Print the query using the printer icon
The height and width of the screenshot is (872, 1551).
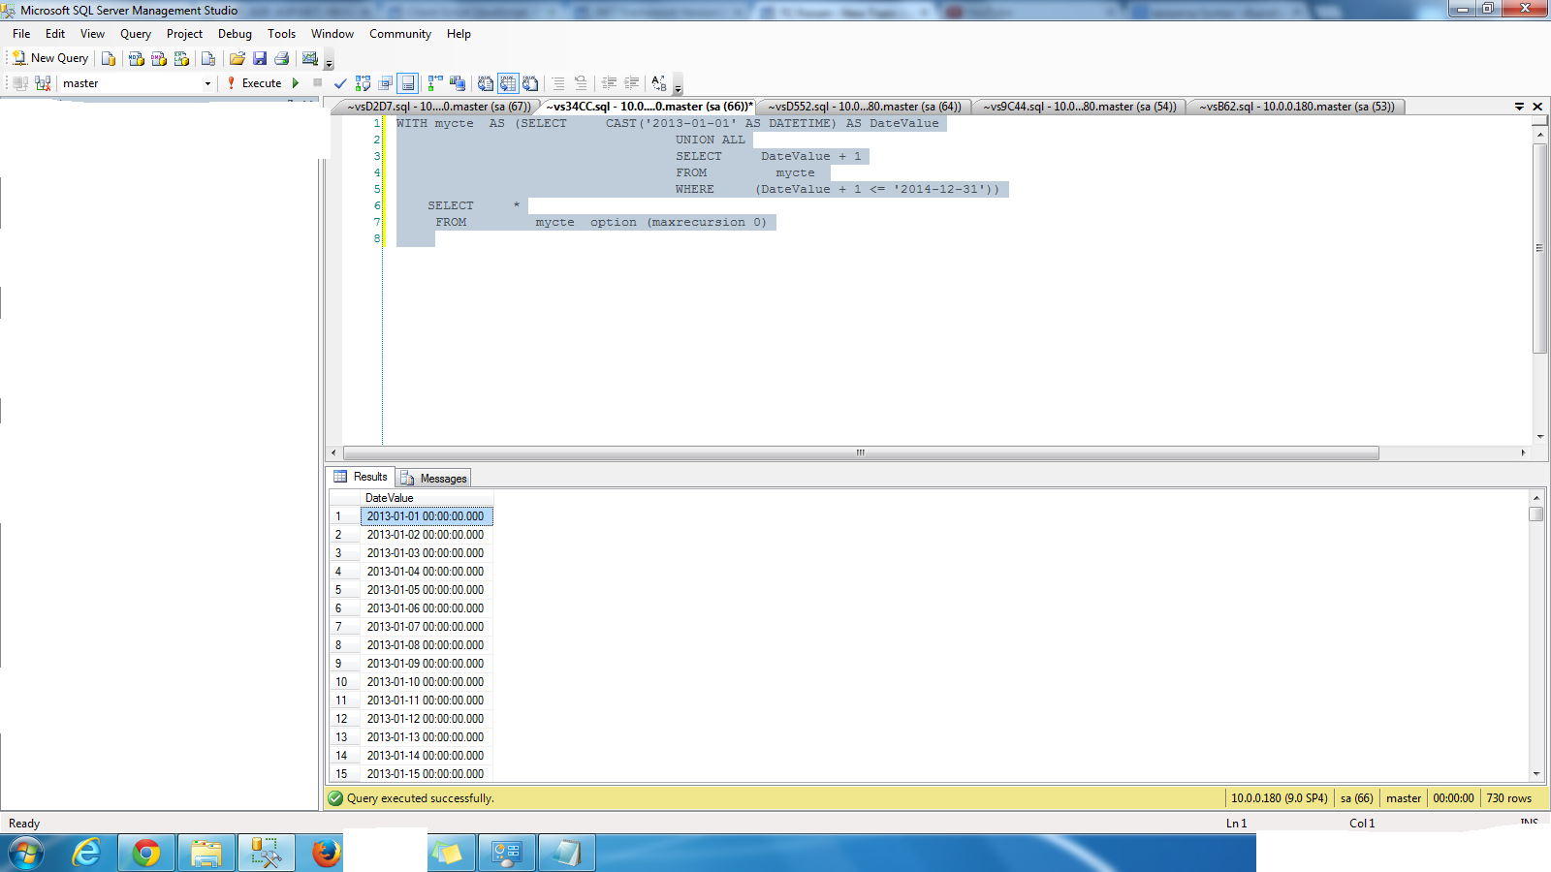[282, 58]
